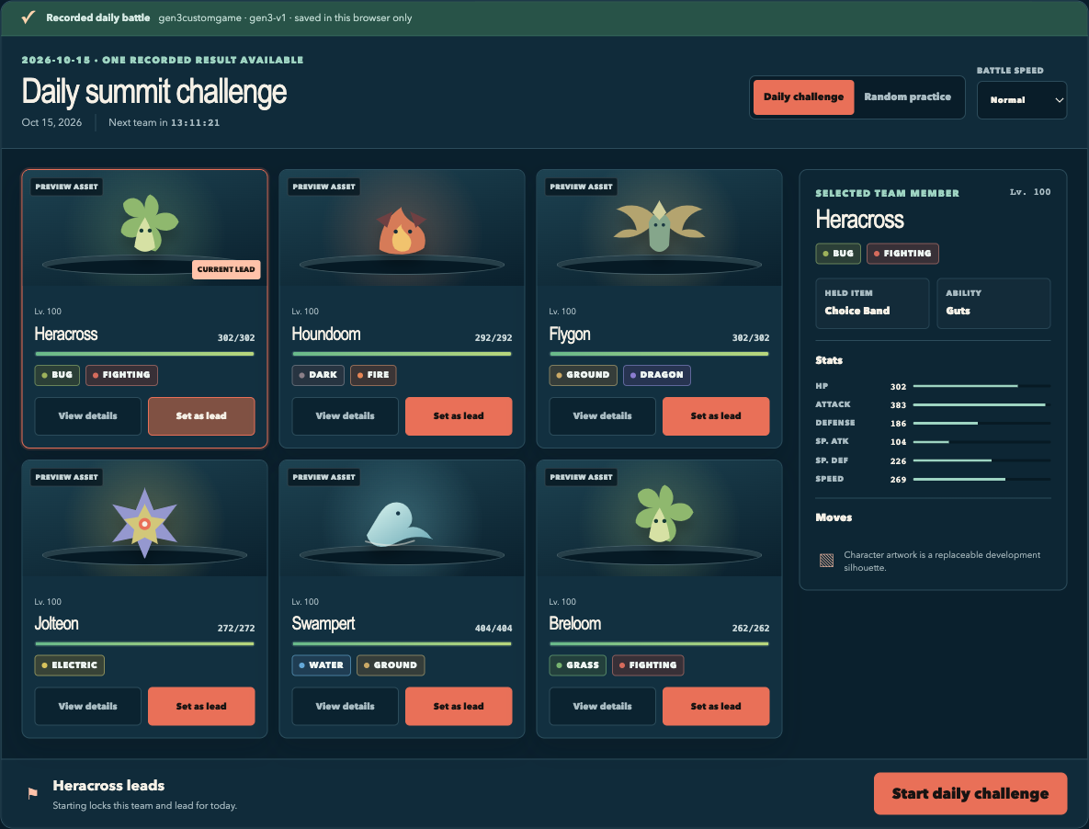The height and width of the screenshot is (829, 1089).
Task: Click the Sp. Atk stat bar
Action: tap(981, 441)
